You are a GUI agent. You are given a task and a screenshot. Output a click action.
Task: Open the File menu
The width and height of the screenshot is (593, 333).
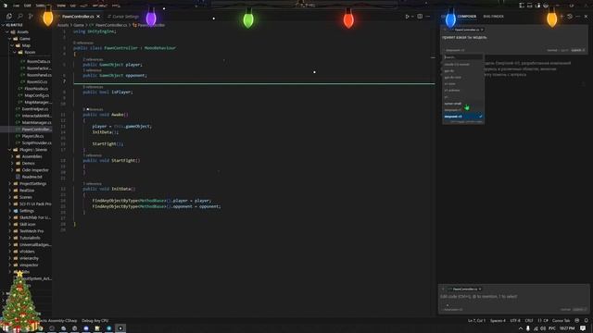point(16,6)
